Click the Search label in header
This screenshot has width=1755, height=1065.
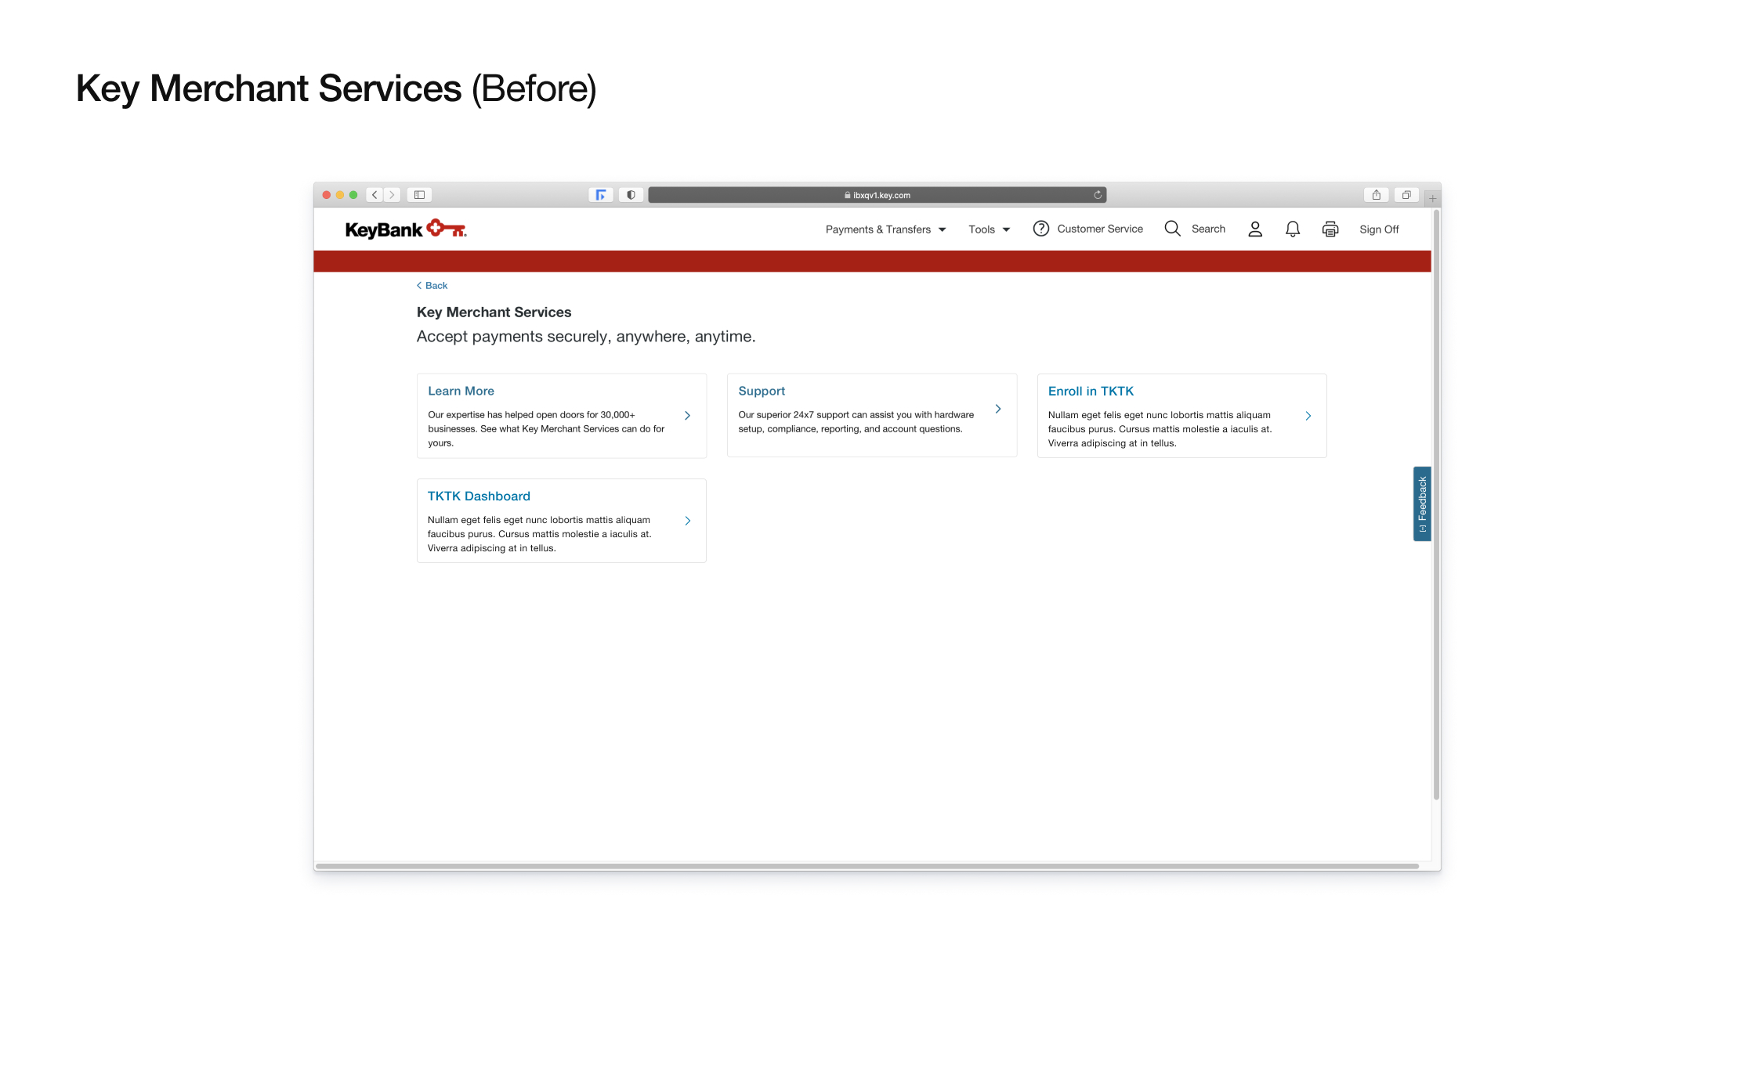click(1208, 229)
